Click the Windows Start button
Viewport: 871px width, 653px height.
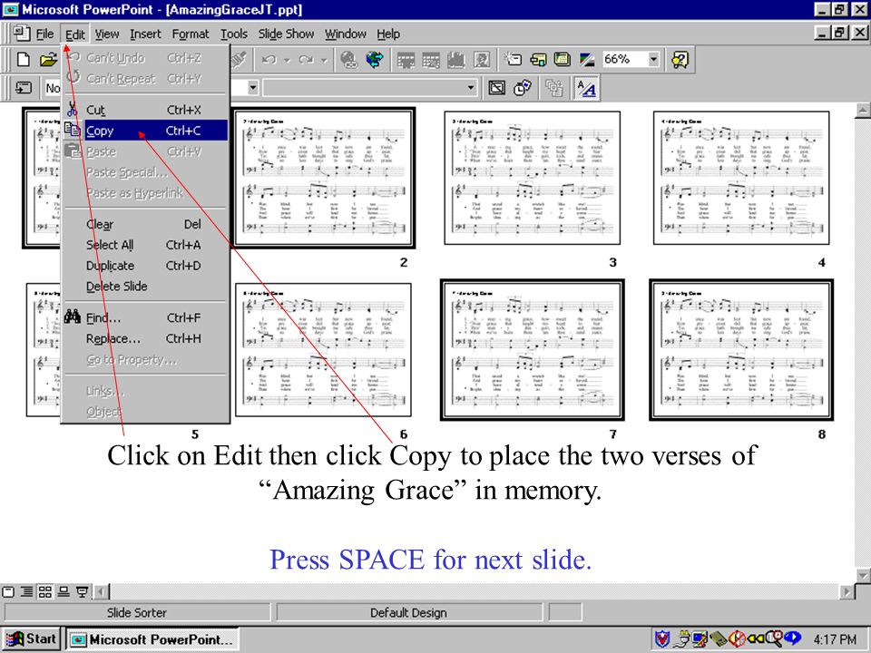click(x=32, y=639)
